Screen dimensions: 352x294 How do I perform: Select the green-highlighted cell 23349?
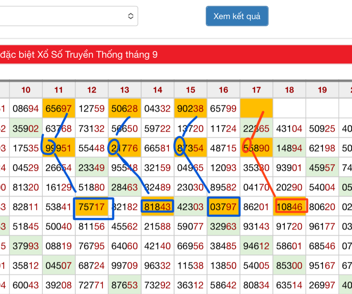tap(92, 168)
